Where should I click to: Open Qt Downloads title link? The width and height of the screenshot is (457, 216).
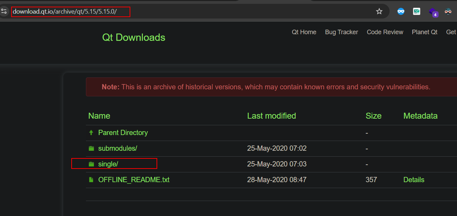[x=134, y=37]
